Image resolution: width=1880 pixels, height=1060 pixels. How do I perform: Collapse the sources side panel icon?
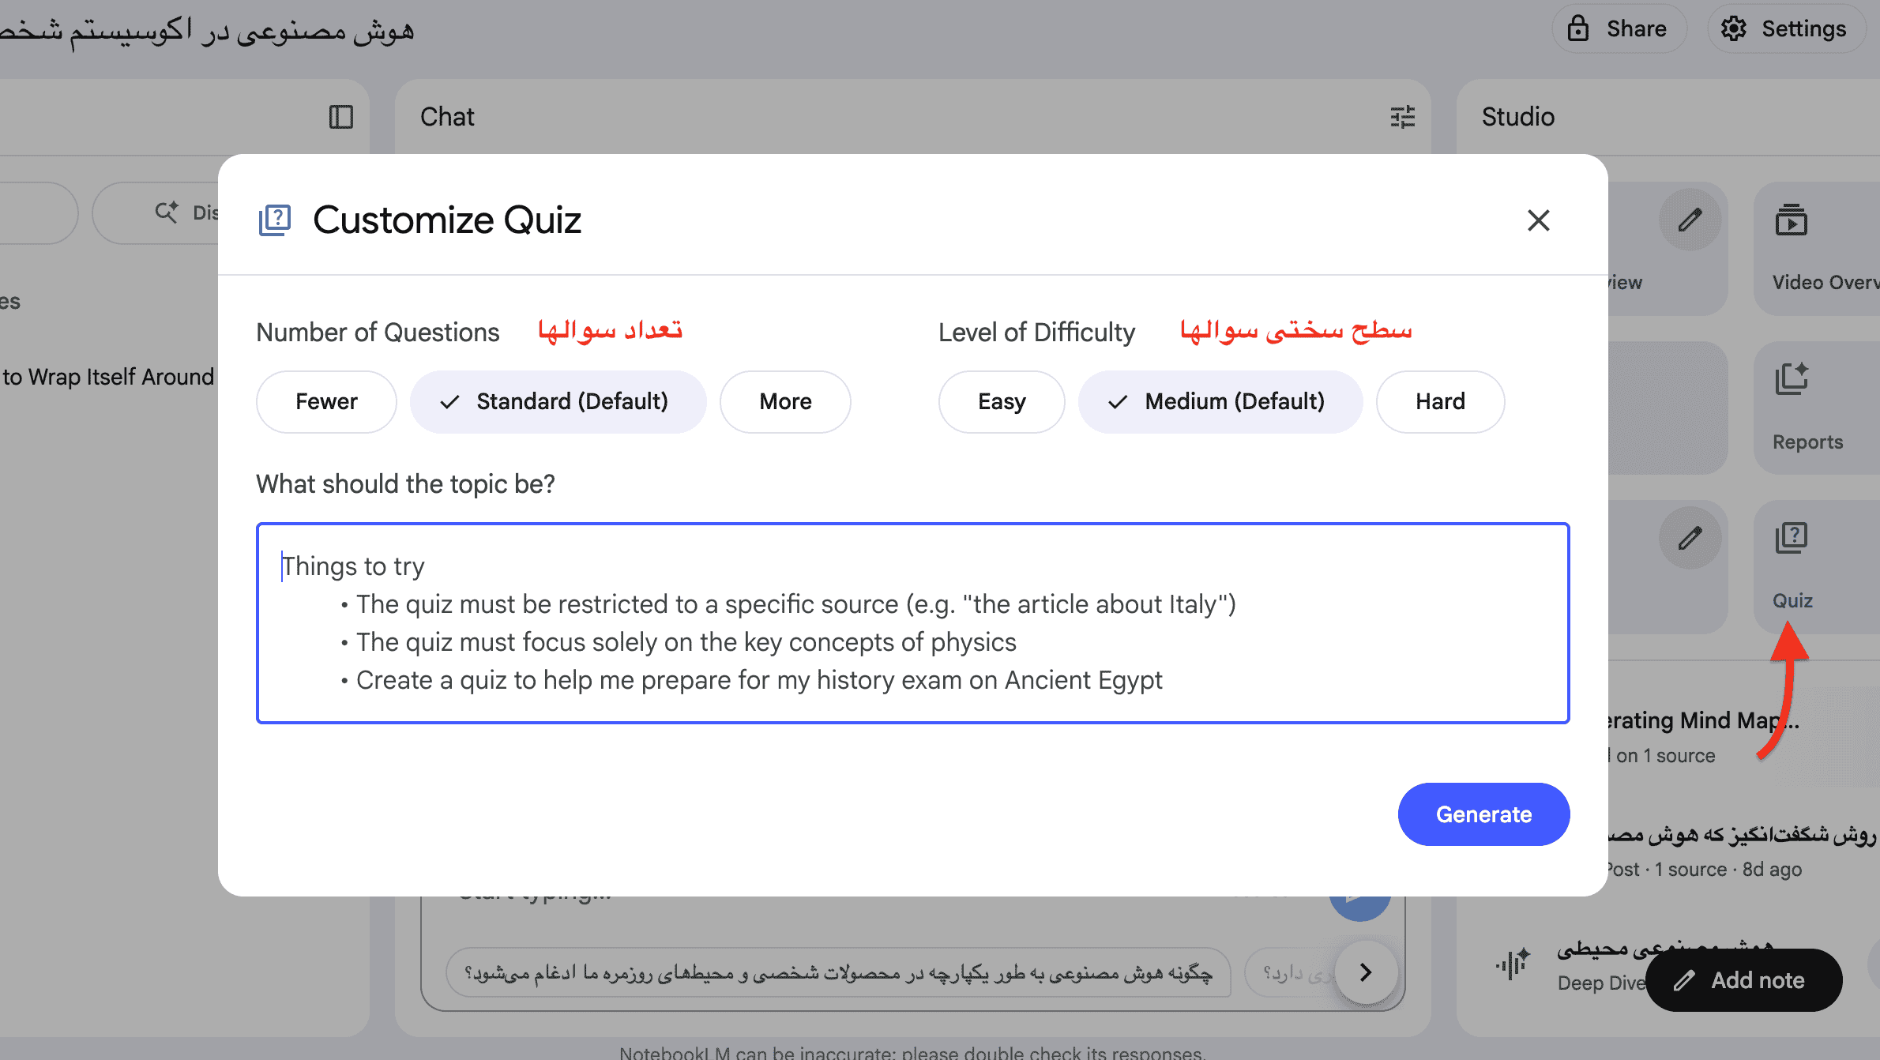pos(340,117)
